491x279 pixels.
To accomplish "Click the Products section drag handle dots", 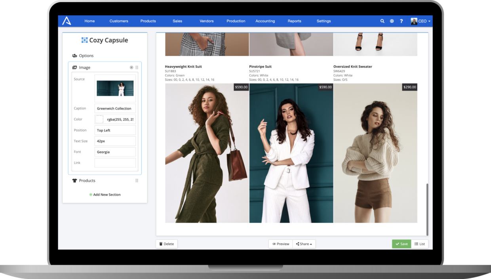I will click(x=137, y=180).
